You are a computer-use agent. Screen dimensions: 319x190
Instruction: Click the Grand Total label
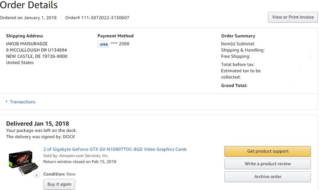[234, 85]
